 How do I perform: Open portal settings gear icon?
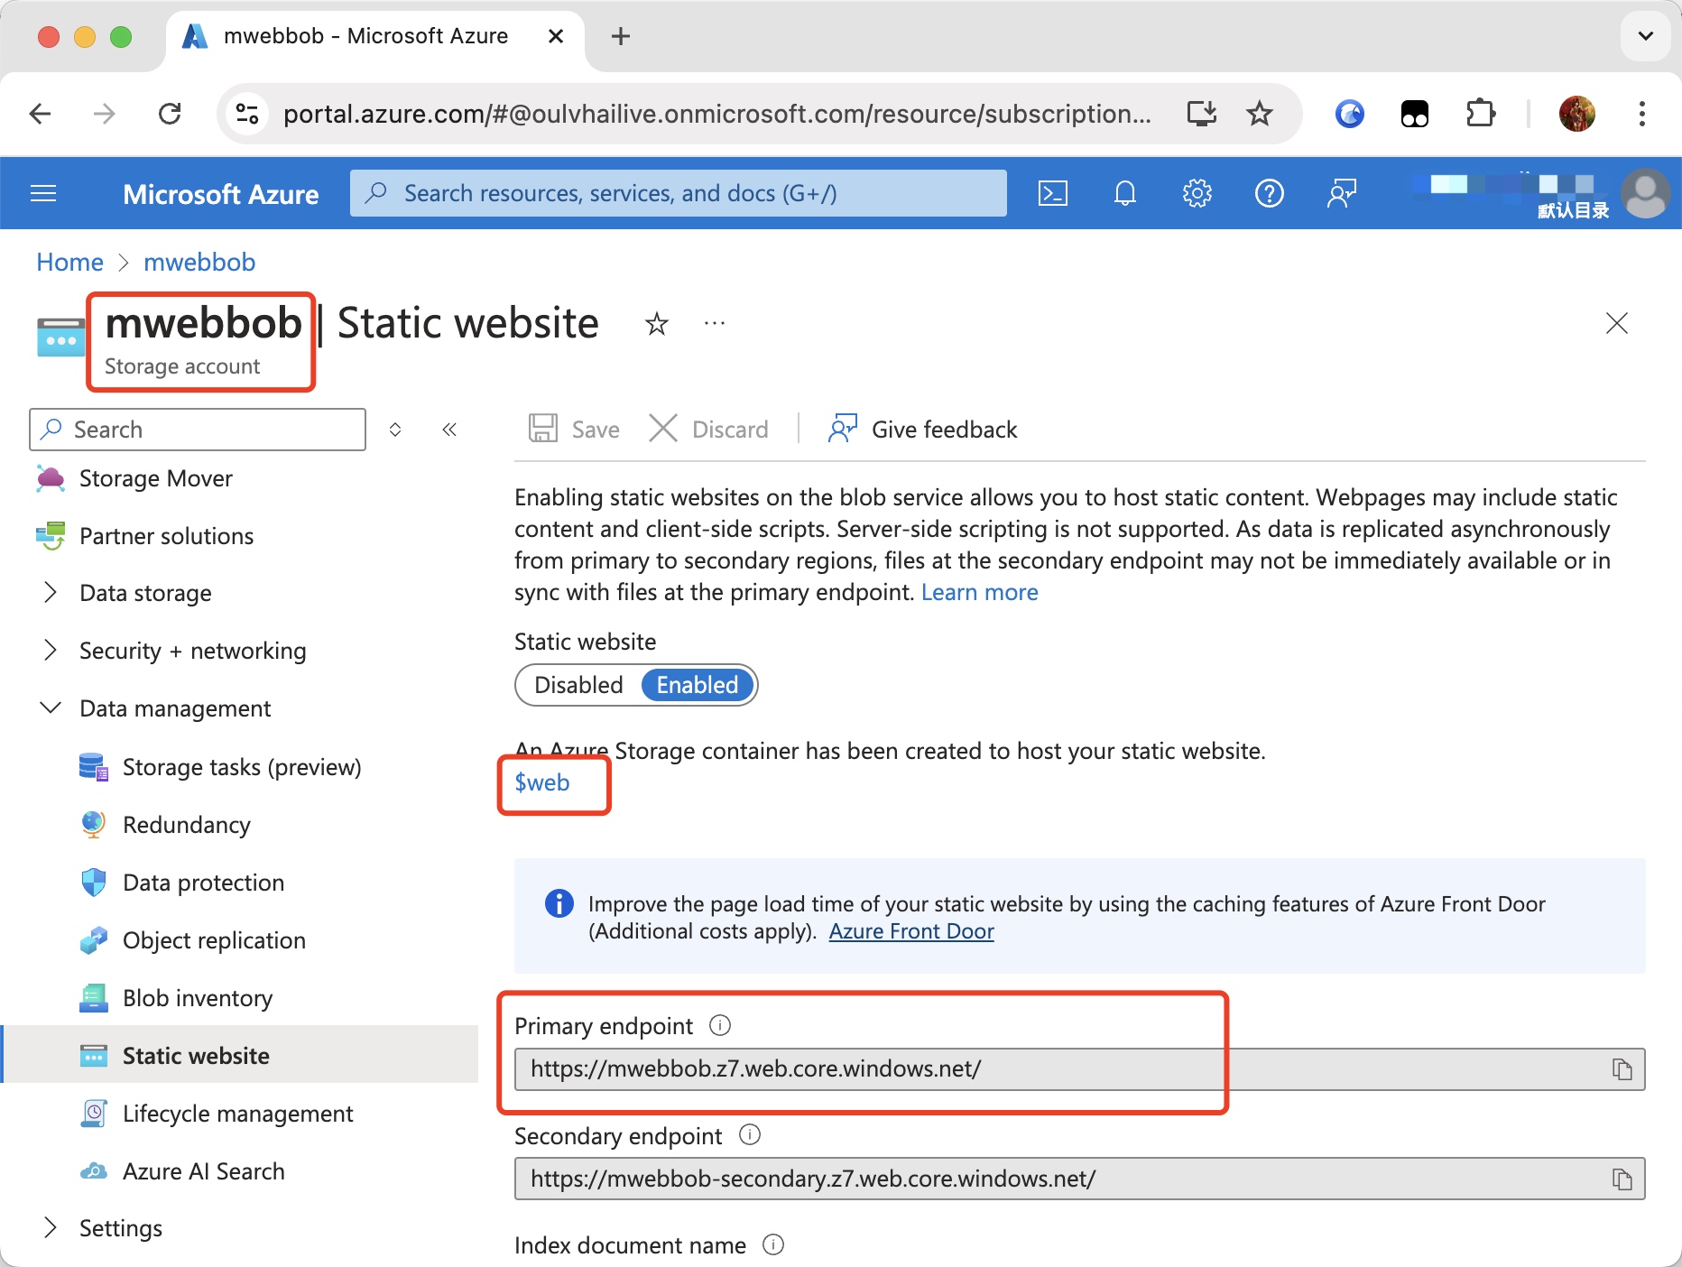(1197, 193)
